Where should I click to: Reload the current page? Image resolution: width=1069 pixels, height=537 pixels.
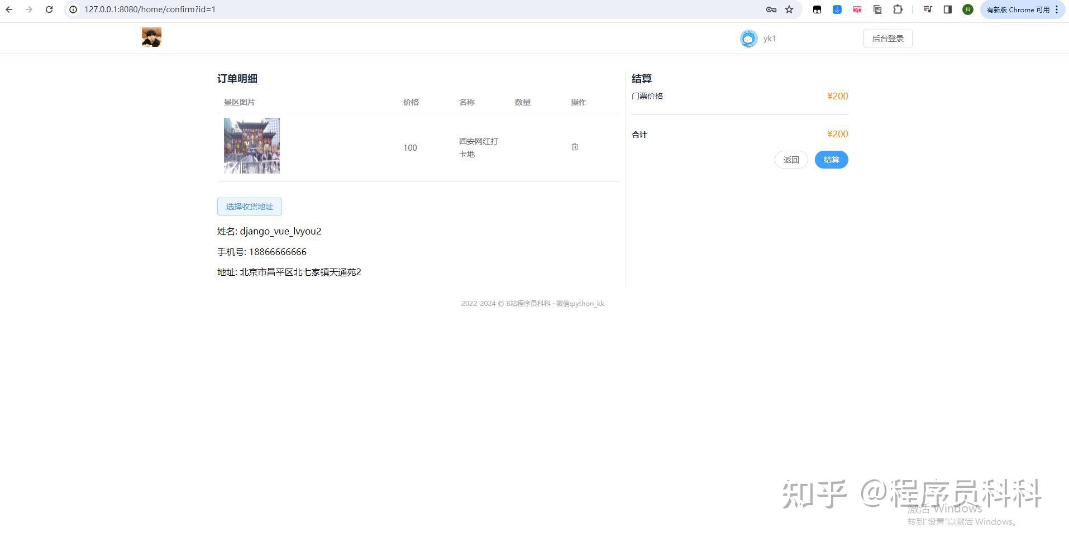point(49,9)
